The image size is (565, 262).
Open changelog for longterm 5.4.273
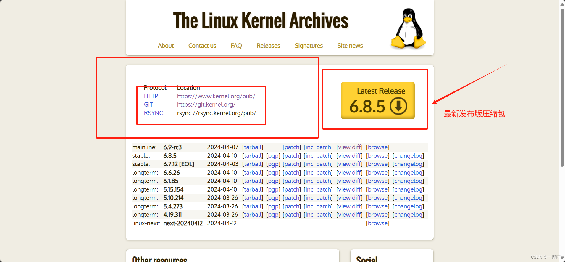pos(408,206)
